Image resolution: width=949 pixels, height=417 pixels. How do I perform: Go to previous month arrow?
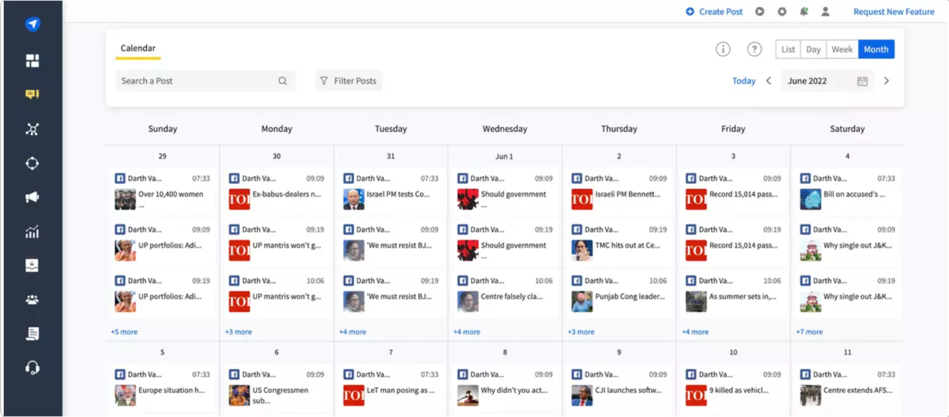click(769, 81)
